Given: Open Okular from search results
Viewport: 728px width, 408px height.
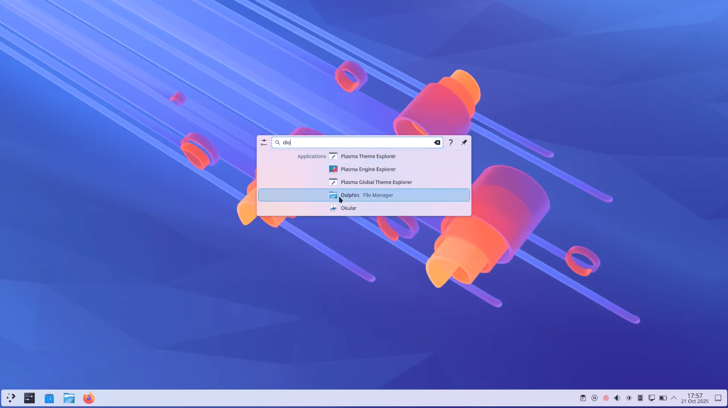Looking at the screenshot, I should click(x=348, y=208).
